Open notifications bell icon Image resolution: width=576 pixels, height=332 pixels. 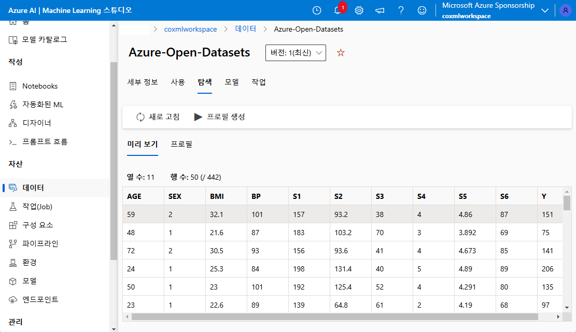tap(338, 10)
